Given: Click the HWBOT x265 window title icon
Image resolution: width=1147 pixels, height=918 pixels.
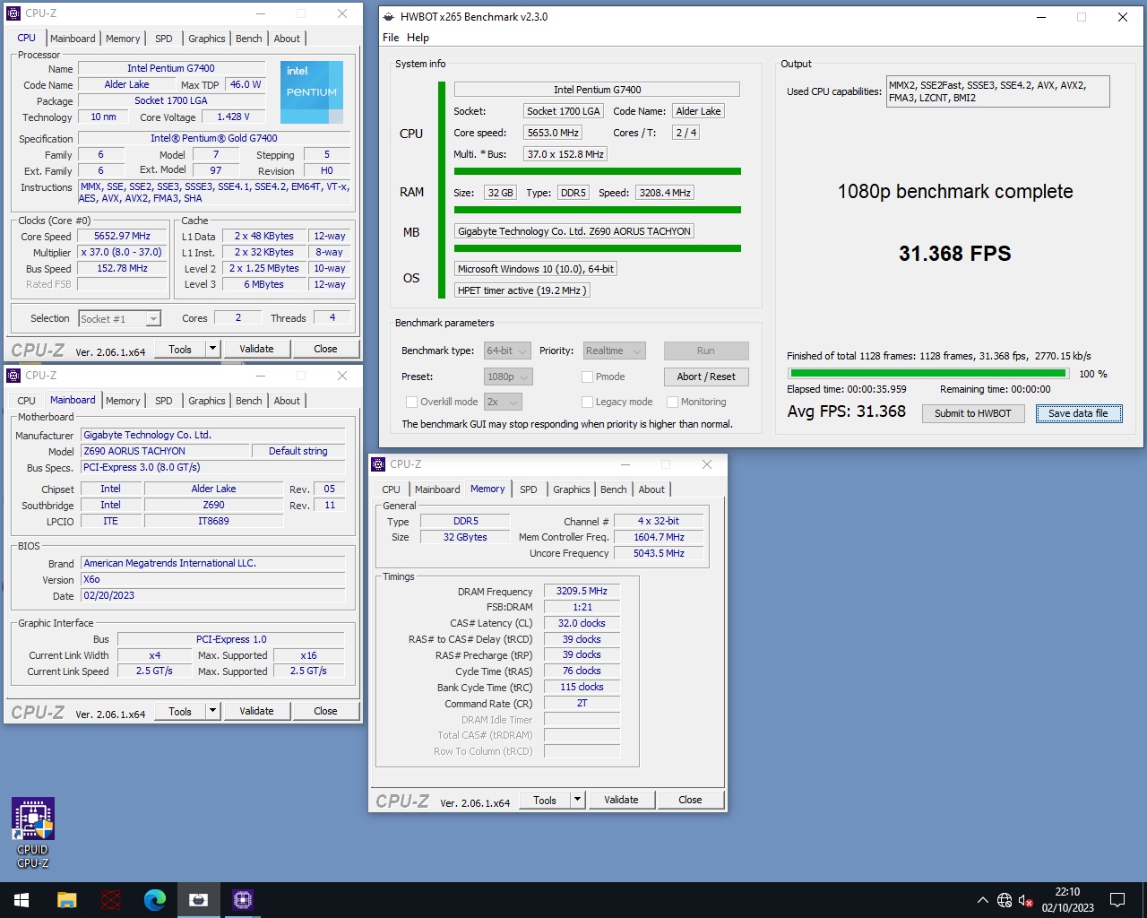Looking at the screenshot, I should pyautogui.click(x=388, y=17).
